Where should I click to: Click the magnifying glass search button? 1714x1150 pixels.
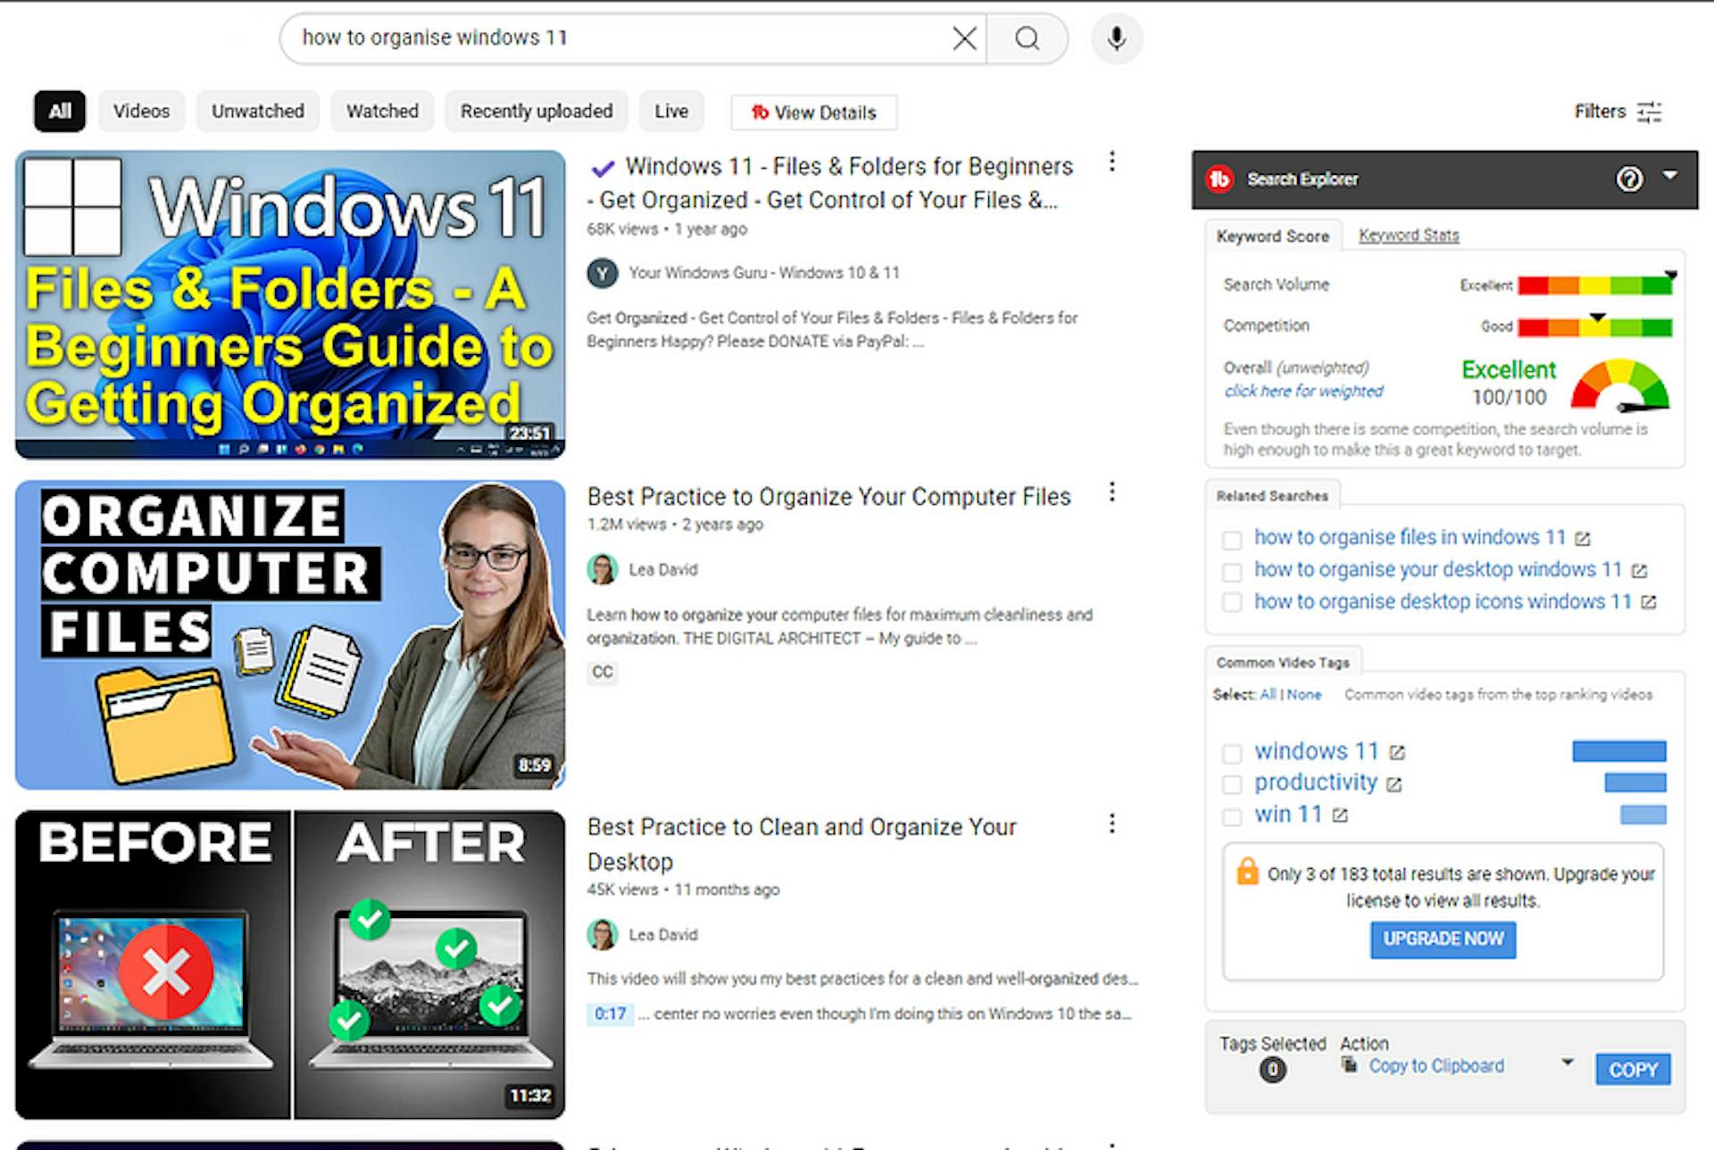1028,38
